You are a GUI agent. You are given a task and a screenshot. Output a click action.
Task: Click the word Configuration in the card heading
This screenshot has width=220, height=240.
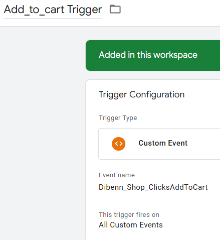(157, 94)
